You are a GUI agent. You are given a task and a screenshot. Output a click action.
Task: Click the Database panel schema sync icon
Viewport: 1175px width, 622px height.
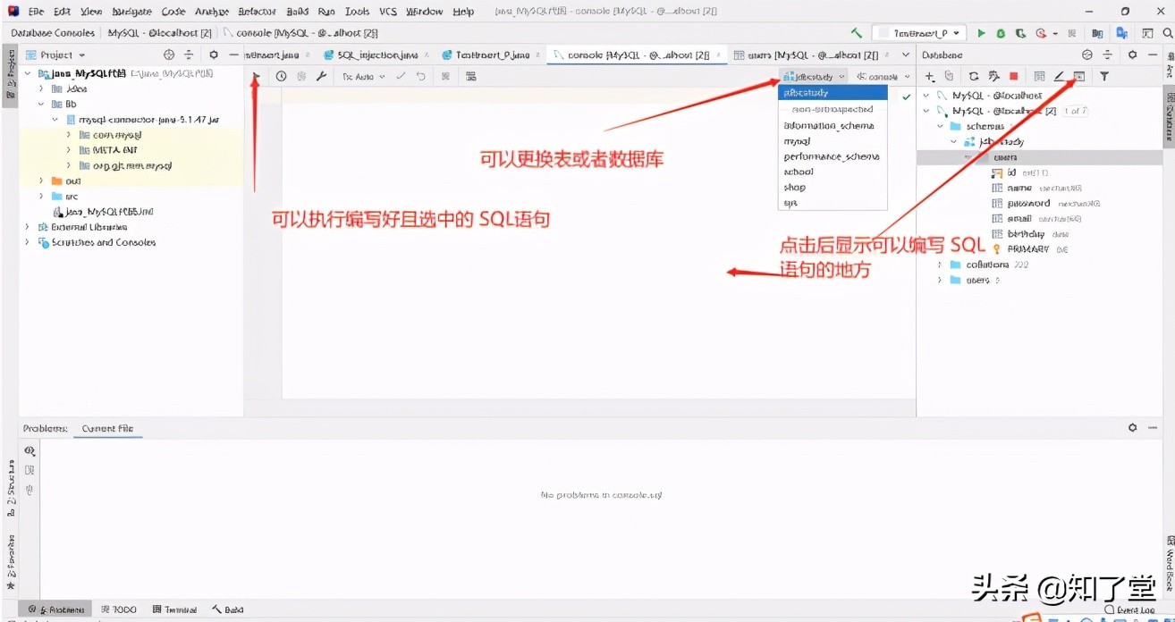pos(993,77)
